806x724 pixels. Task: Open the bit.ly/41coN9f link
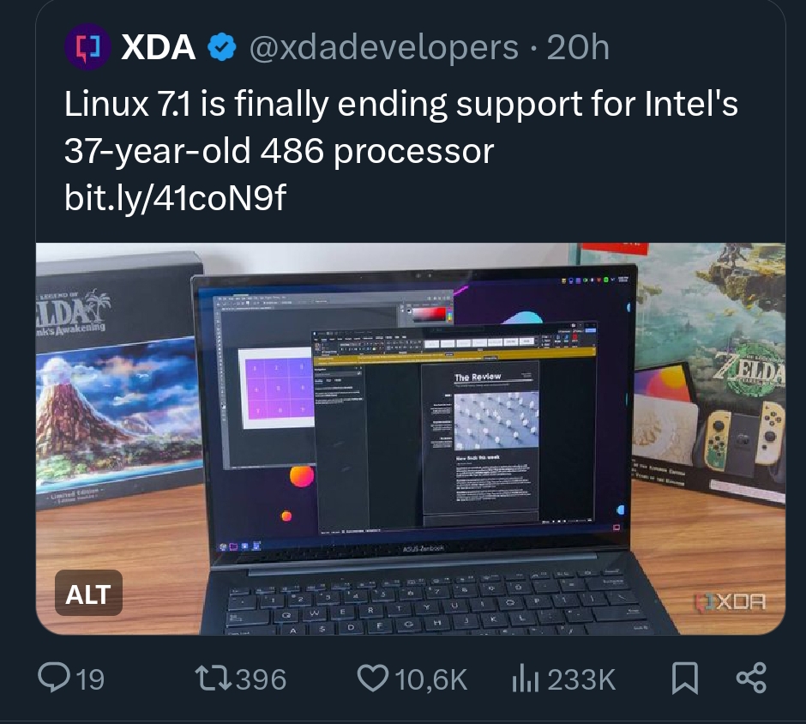pos(175,198)
